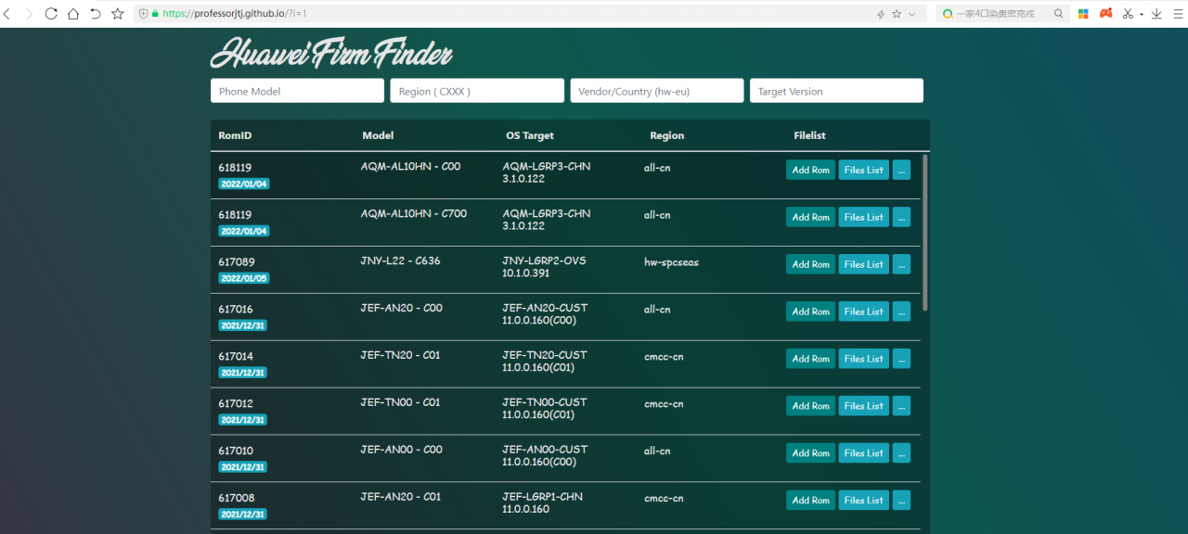The image size is (1188, 534).
Task: Add Rom for AQM-AL10HN - C700
Action: (810, 217)
